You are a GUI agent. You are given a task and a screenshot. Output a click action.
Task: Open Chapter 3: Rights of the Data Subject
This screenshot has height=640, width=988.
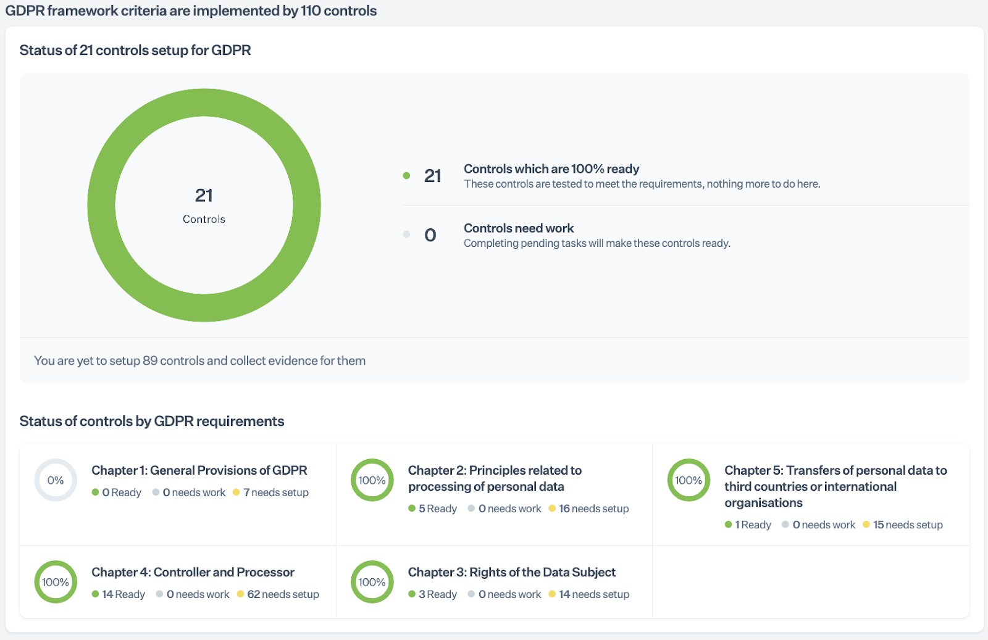512,572
